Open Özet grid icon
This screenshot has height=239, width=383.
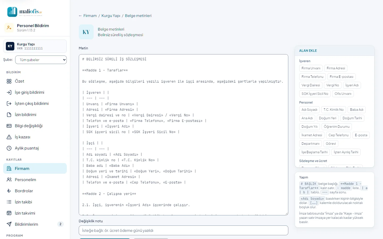(x=9, y=81)
